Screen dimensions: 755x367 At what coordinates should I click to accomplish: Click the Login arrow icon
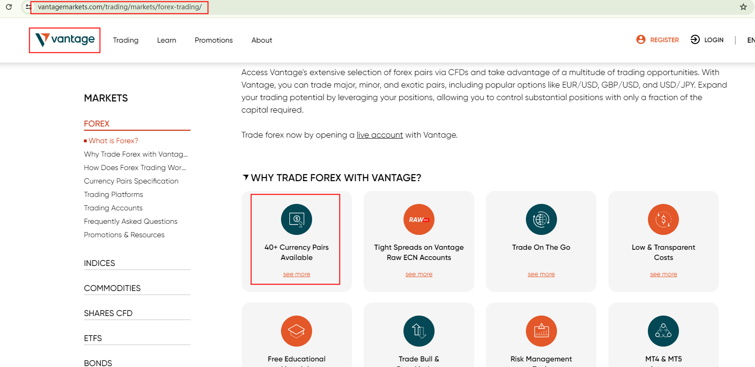click(695, 39)
